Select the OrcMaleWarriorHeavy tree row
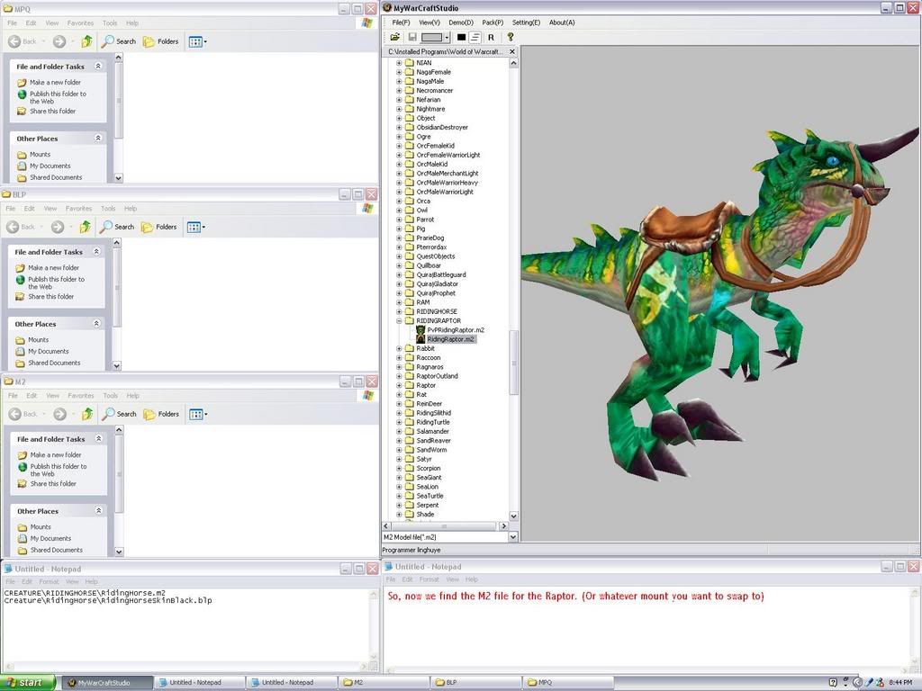The height and width of the screenshot is (691, 922). (x=447, y=182)
